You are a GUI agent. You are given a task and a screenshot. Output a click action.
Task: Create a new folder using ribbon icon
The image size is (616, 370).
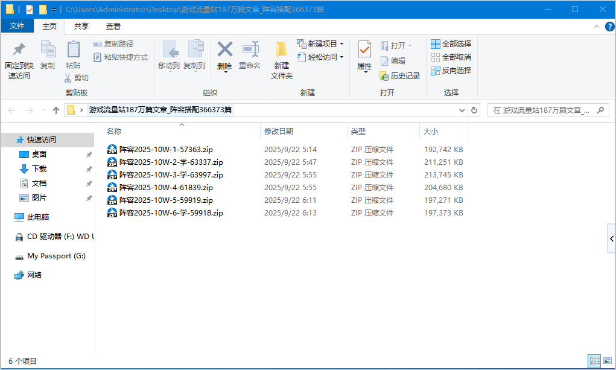point(281,49)
